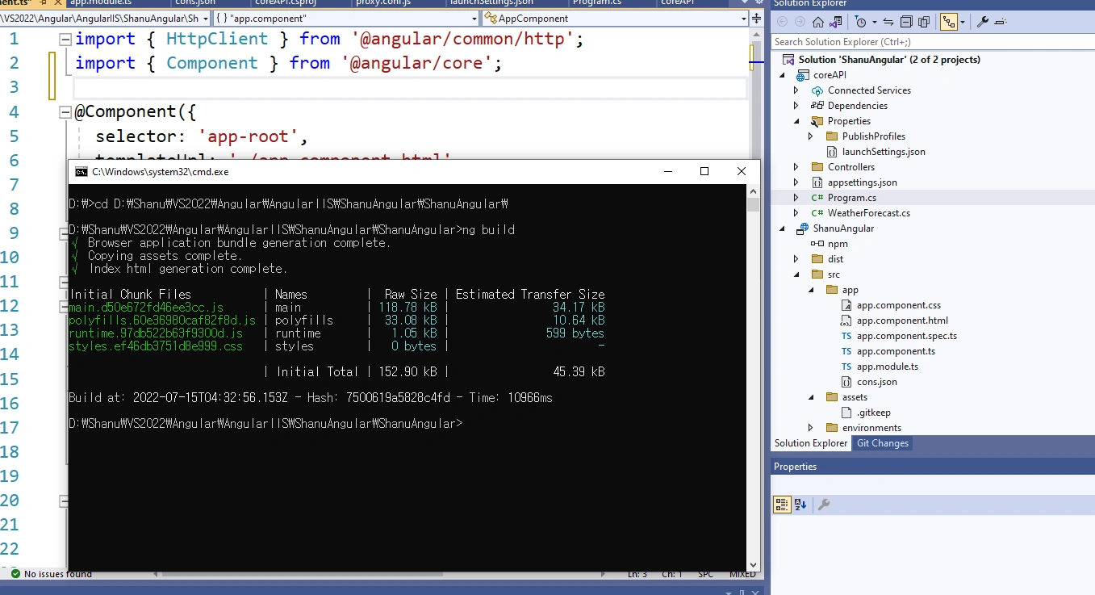Collapse All items in Solution Explorer

(x=906, y=23)
